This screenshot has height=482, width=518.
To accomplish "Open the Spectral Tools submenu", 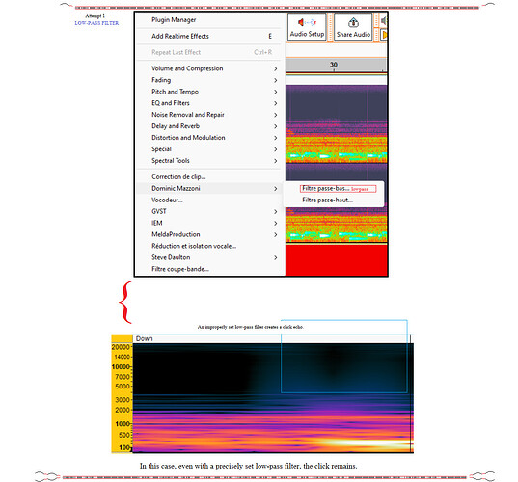I will pyautogui.click(x=208, y=161).
